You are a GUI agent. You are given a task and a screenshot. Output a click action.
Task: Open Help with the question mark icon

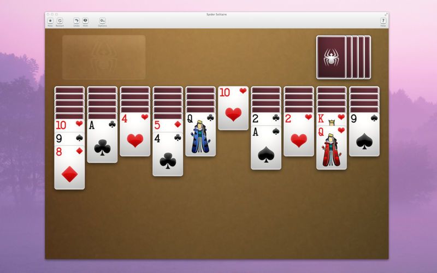point(383,21)
